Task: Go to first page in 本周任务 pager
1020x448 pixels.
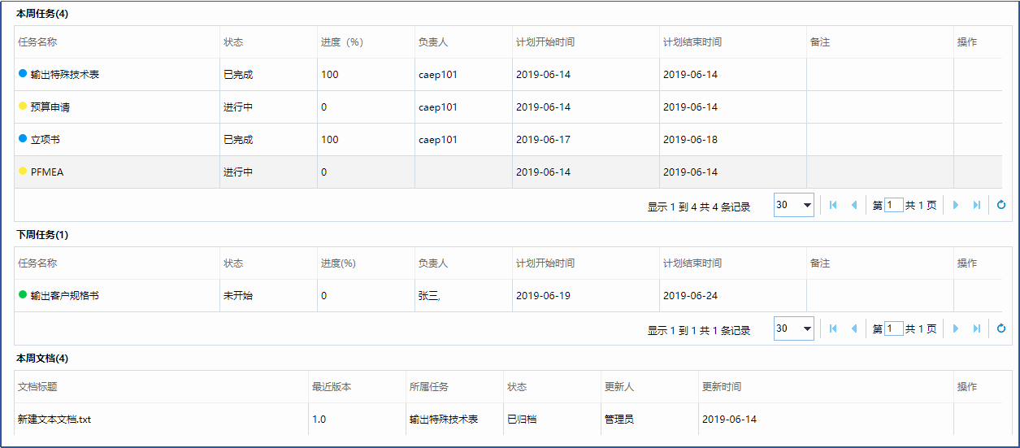Action: (833, 206)
